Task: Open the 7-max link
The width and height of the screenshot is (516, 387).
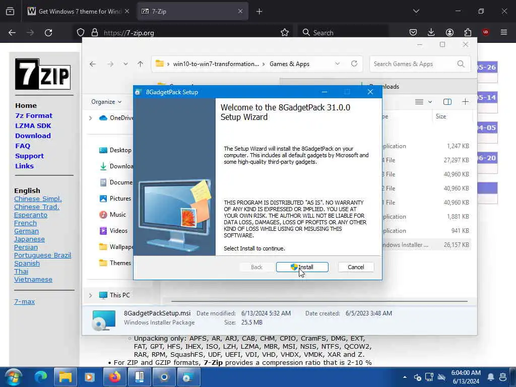Action: tap(24, 301)
